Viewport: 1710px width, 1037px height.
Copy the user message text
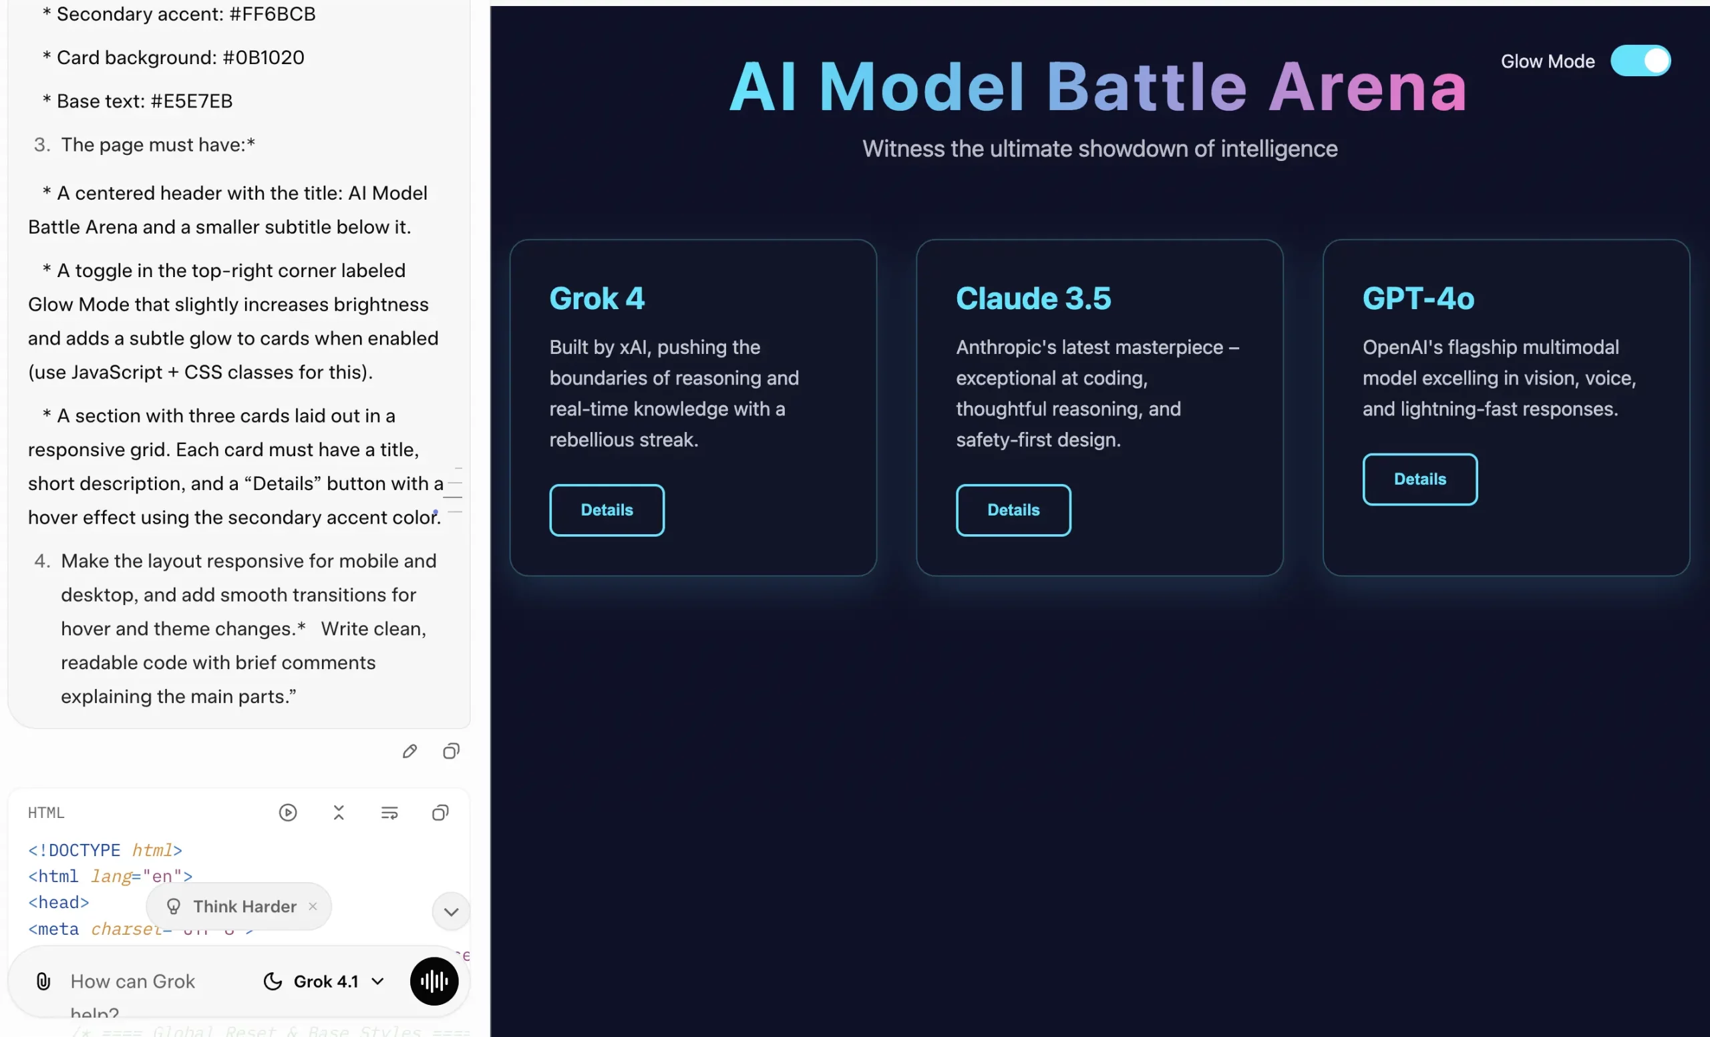point(451,751)
